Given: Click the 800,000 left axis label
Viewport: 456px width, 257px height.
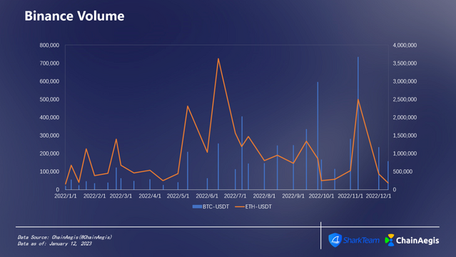Looking at the screenshot, I should [49, 45].
